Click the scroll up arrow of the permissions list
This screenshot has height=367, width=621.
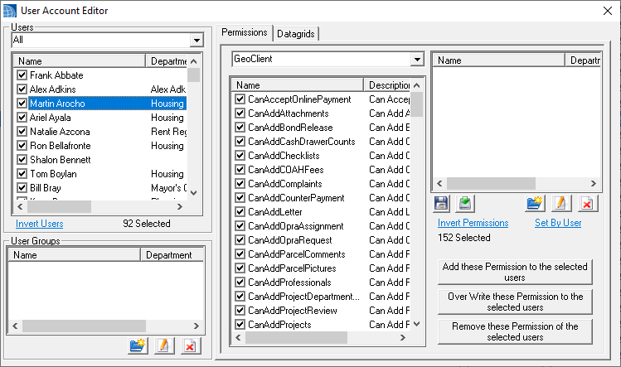pos(417,85)
